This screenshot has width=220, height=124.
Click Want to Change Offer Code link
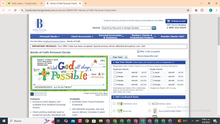pos(148,56)
